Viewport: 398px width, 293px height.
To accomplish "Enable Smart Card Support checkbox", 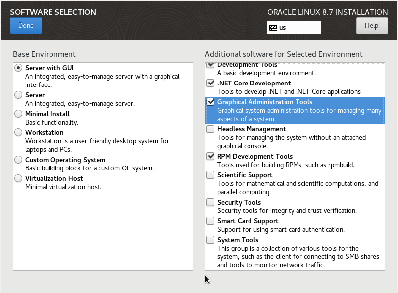I will tap(210, 221).
